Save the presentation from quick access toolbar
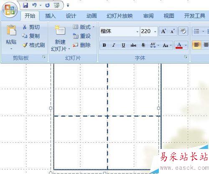The image size is (209, 174). click(25, 5)
